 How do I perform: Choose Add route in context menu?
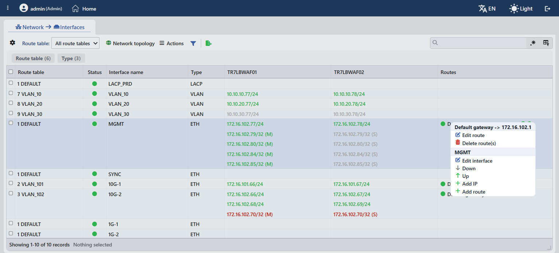pos(493,192)
